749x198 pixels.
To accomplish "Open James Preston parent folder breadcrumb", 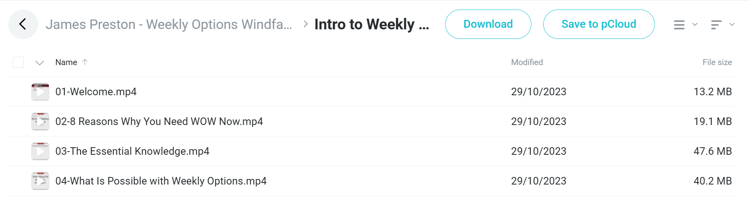I will point(169,24).
